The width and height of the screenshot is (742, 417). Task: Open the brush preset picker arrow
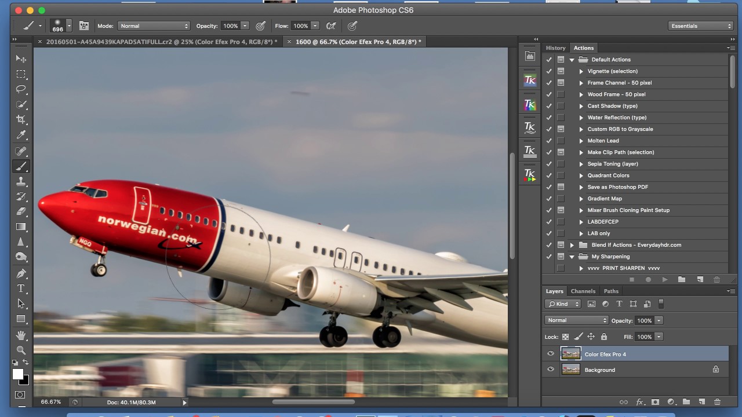(69, 25)
